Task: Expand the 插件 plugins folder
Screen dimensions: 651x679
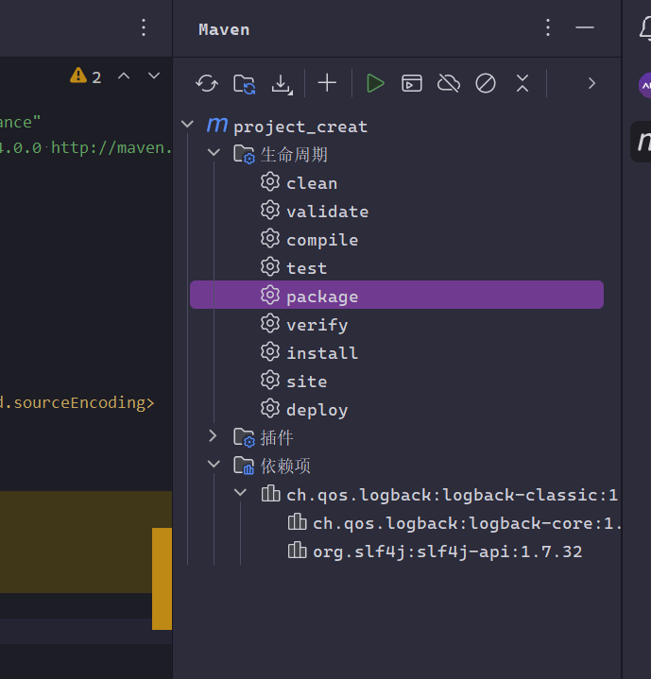Action: [x=214, y=435]
